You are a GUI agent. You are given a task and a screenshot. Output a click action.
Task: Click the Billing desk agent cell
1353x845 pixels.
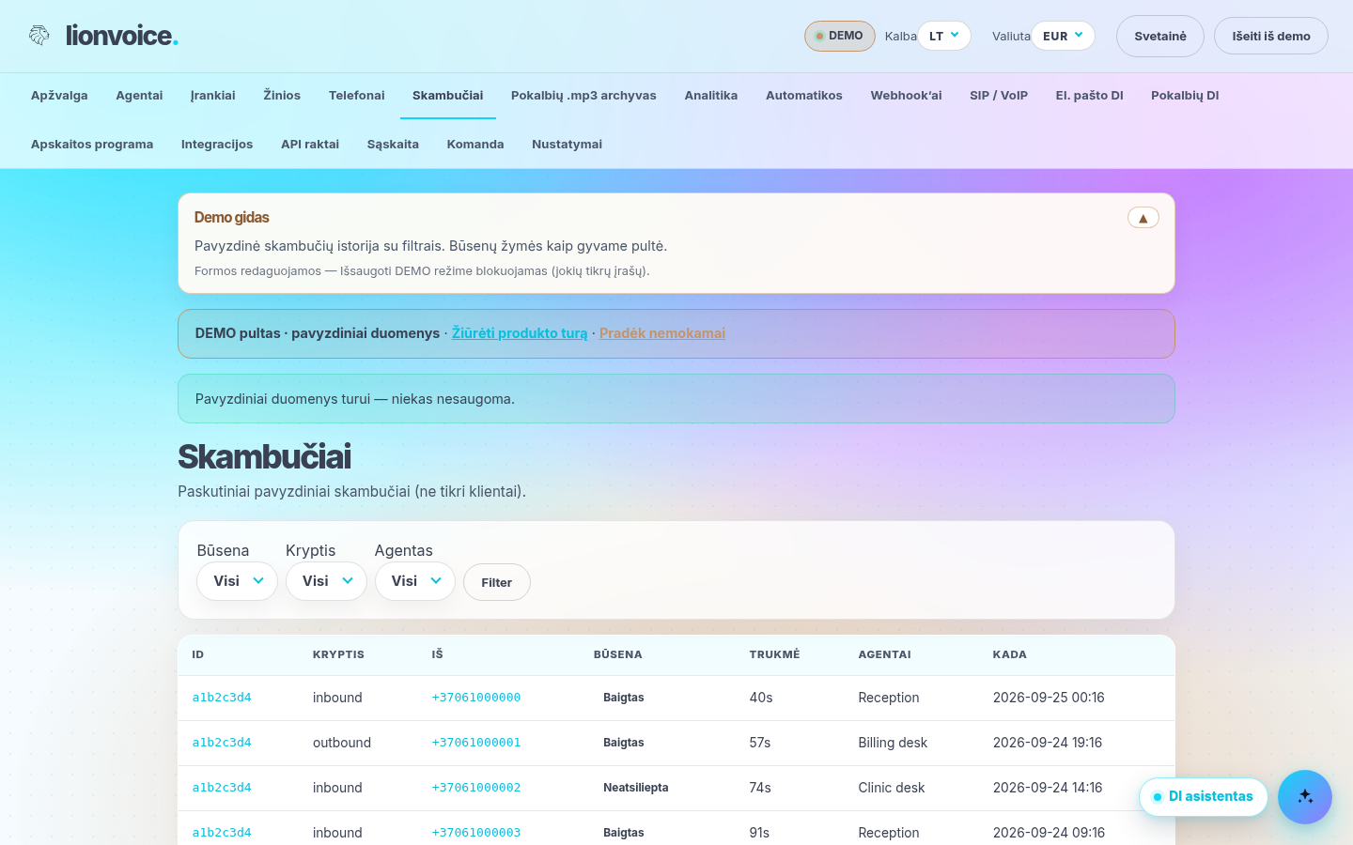click(x=893, y=743)
